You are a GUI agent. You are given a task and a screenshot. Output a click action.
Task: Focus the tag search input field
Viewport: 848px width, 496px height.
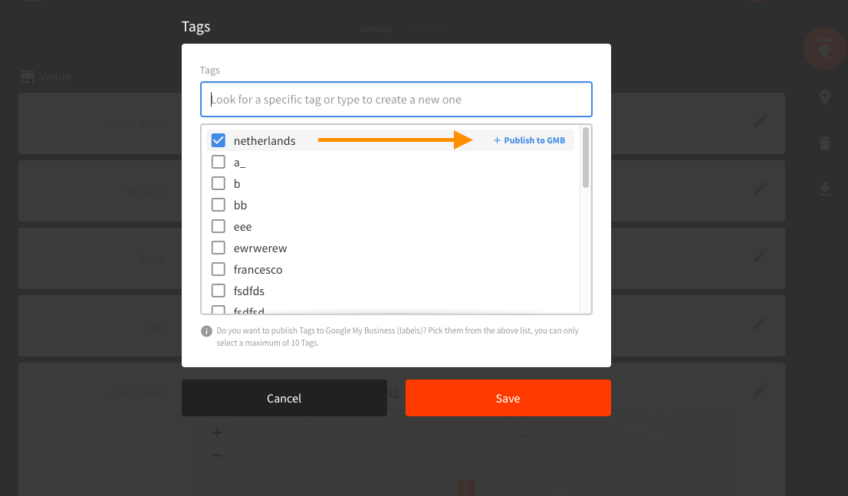[396, 100]
